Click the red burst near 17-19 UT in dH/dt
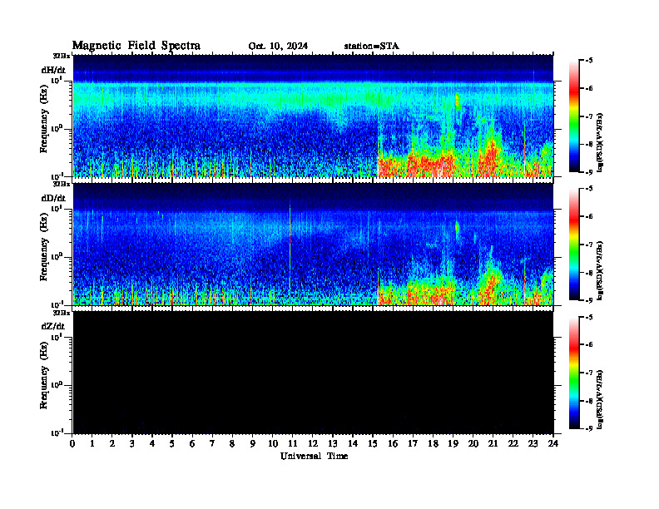Screen dimensions: 659x509 coord(431,165)
